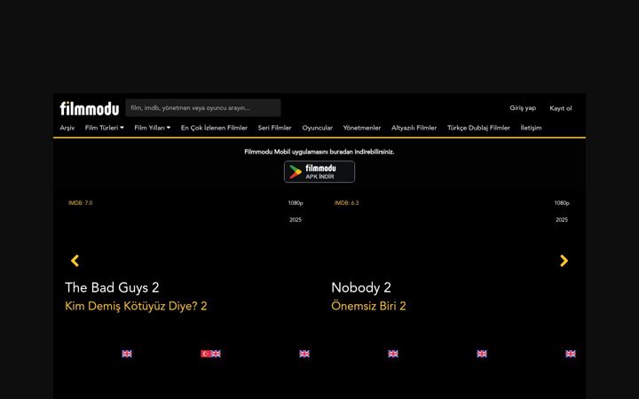Click the Turkish flag icon
639x399 pixels.
pos(206,354)
